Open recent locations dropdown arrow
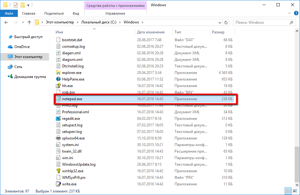Image resolution: width=300 pixels, height=195 pixels. (x=23, y=22)
